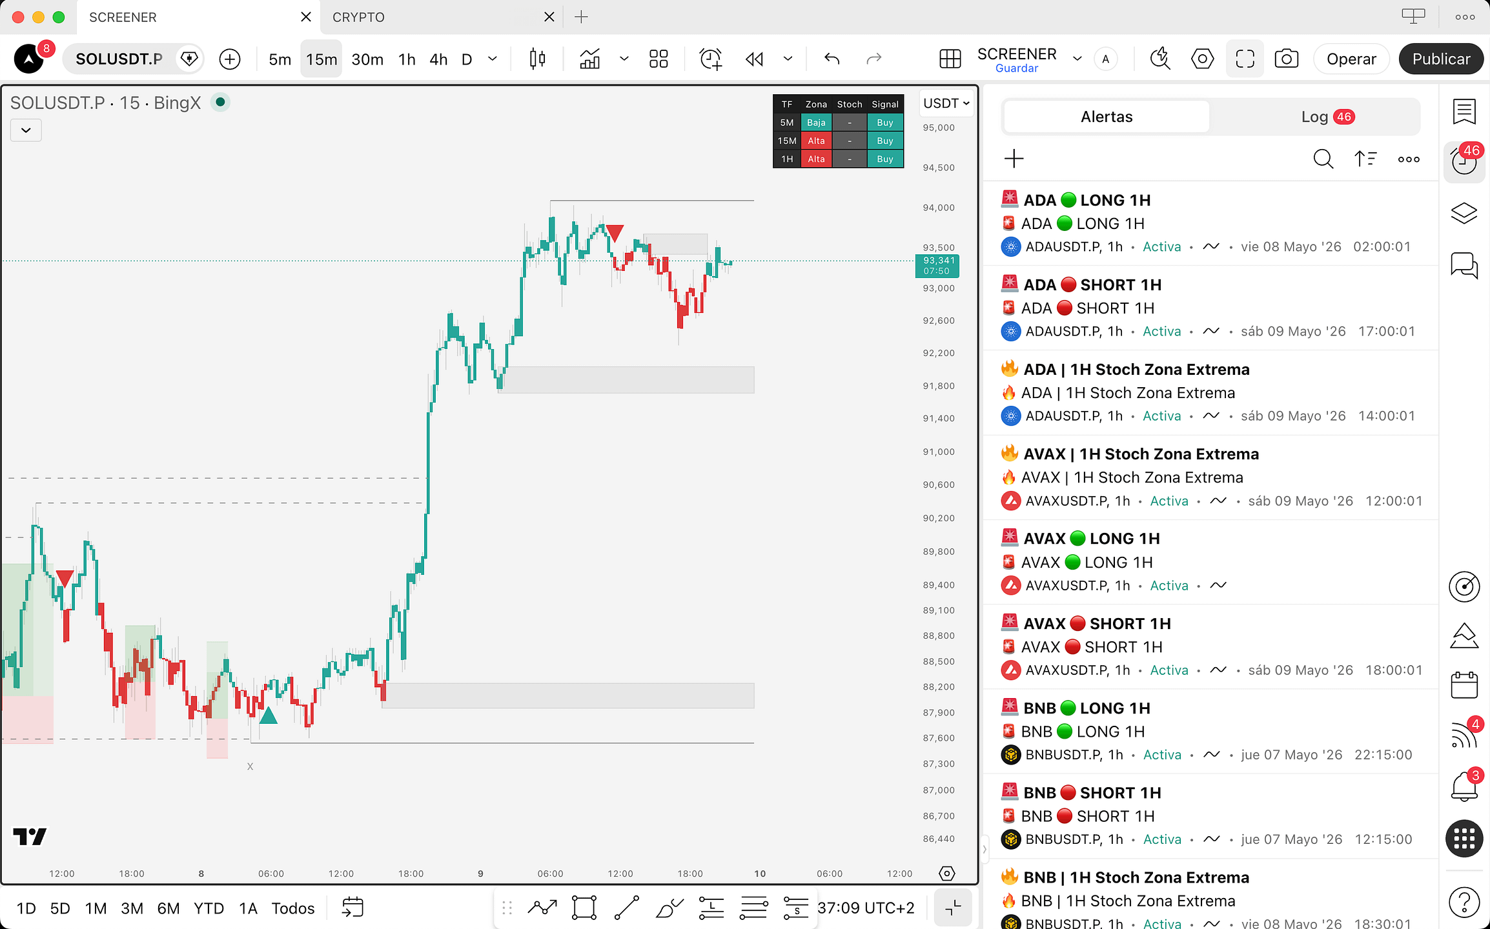Open the watchlist sidebar panel
Image resolution: width=1490 pixels, height=929 pixels.
pyautogui.click(x=1464, y=111)
